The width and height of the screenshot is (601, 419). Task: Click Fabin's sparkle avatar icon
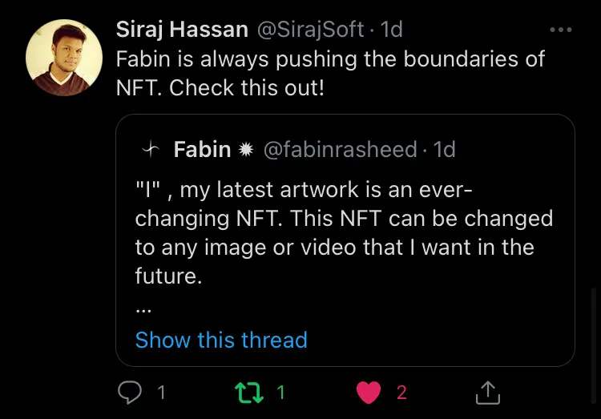(150, 149)
